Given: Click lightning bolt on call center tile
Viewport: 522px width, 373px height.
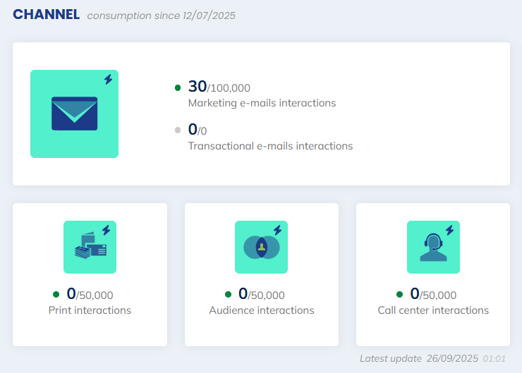Looking at the screenshot, I should (x=449, y=230).
